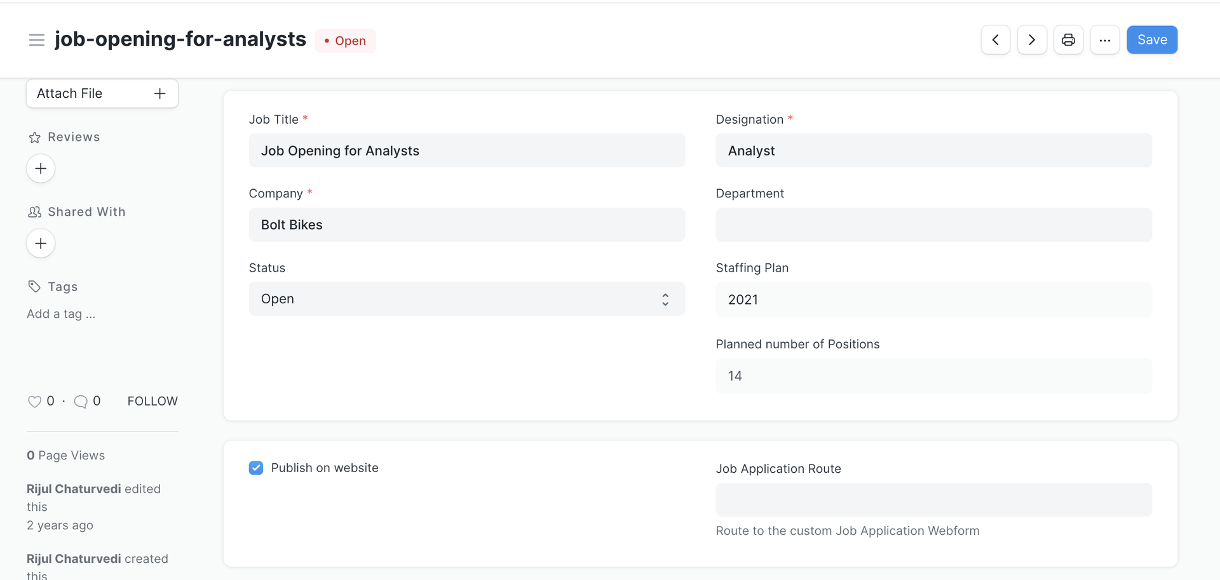1220x580 pixels.
Task: Follow this document
Action: [152, 402]
